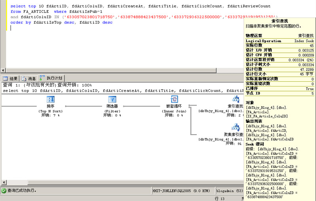Click left arrow of SQL editor scrollbar
Viewport: 316px width, 201px height.
(3, 71)
